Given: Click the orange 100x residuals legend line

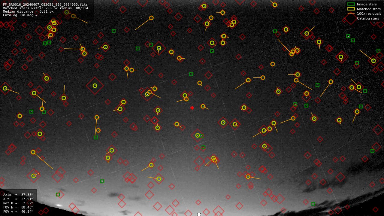Looking at the screenshot, I should (x=351, y=14).
